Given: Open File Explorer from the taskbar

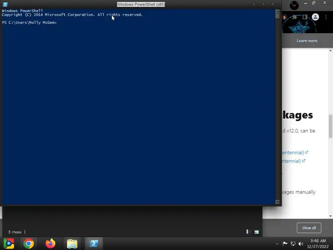Looking at the screenshot, I should pyautogui.click(x=72, y=243).
